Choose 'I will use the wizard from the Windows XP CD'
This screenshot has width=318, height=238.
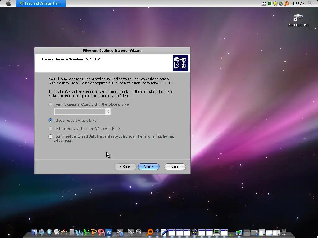(50, 129)
